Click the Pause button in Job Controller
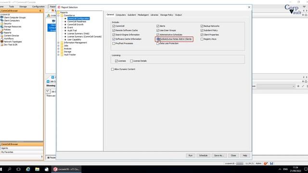 coord(51,158)
